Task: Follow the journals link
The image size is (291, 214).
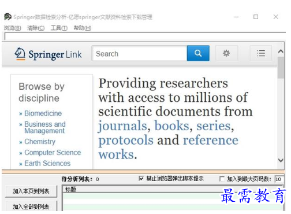Action: [123, 126]
